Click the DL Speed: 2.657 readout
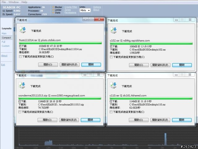Image resolution: width=198 pixels, height=149 pixels. pyautogui.click(x=11, y=14)
